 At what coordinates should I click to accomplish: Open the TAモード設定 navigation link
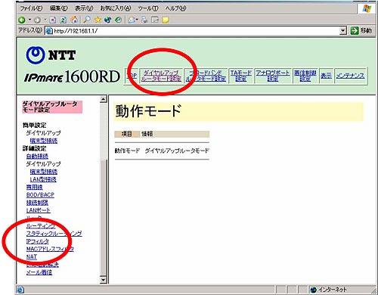tap(241, 76)
